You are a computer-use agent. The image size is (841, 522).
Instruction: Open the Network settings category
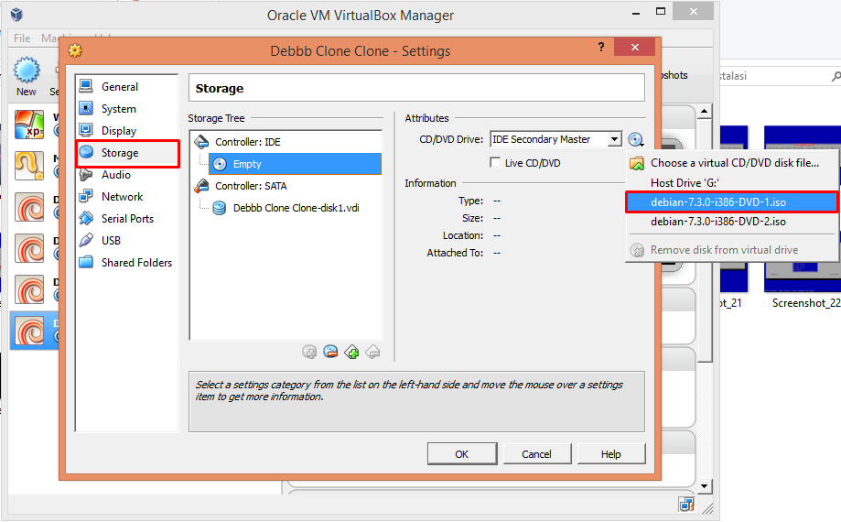pyautogui.click(x=126, y=196)
